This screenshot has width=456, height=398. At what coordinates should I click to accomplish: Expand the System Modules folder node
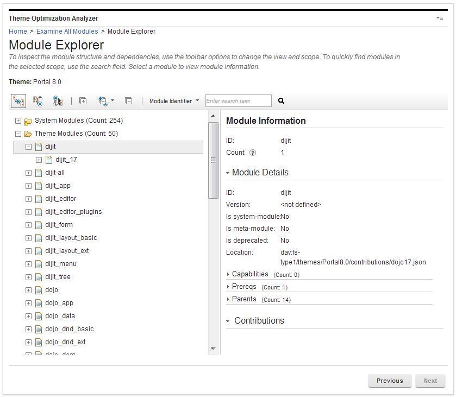click(18, 121)
